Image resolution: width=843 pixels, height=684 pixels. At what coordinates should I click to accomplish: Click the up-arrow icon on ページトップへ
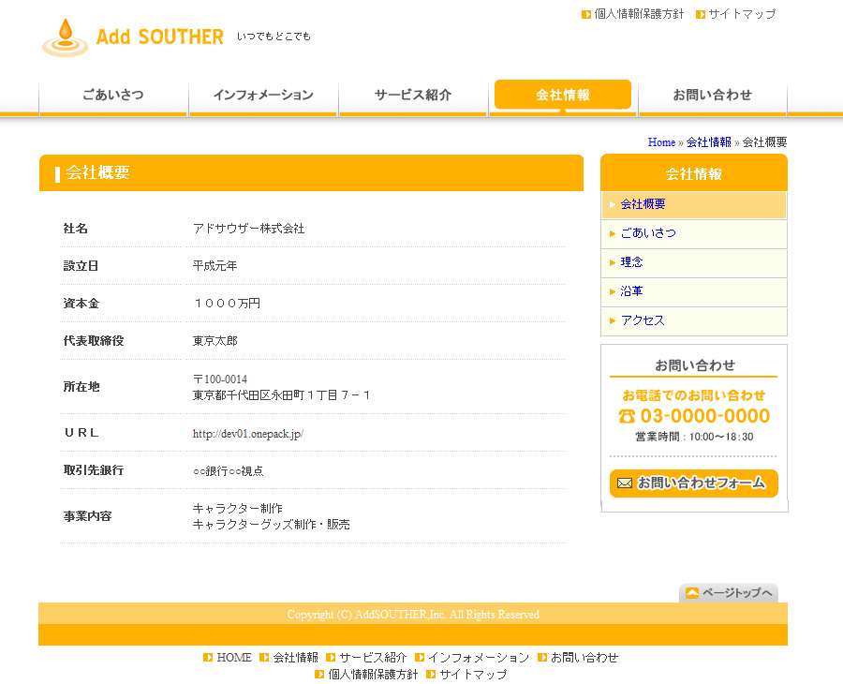[x=691, y=593]
